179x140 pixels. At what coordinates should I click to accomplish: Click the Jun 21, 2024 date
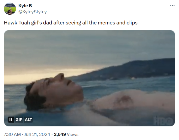(37, 134)
